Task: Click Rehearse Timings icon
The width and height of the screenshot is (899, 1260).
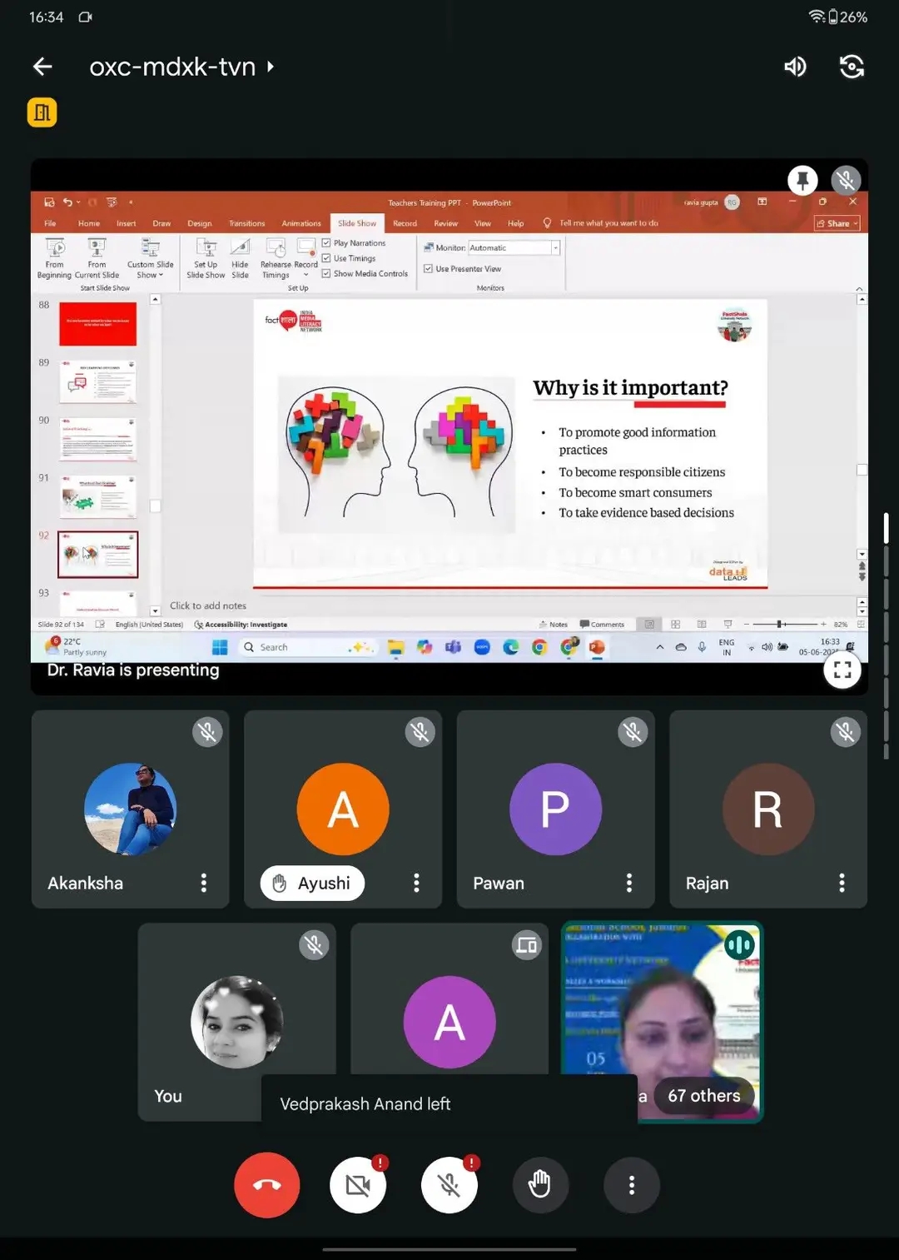Action: [x=276, y=258]
